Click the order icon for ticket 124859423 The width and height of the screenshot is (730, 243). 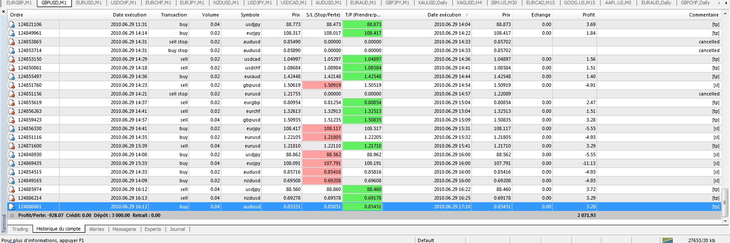tap(12, 120)
